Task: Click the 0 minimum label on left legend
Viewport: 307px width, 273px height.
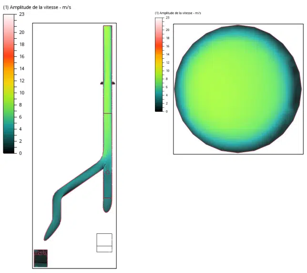Action: point(20,153)
